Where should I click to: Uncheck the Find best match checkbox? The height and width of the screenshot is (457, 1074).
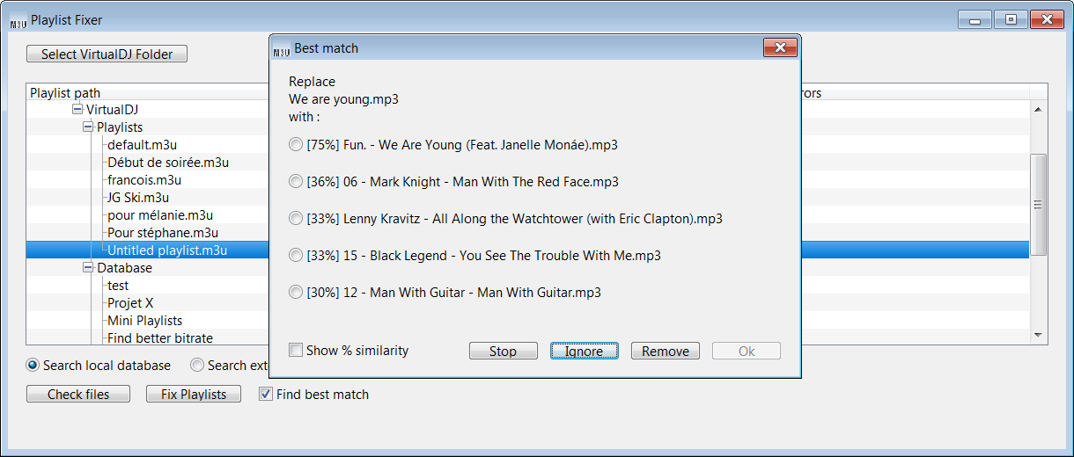265,395
